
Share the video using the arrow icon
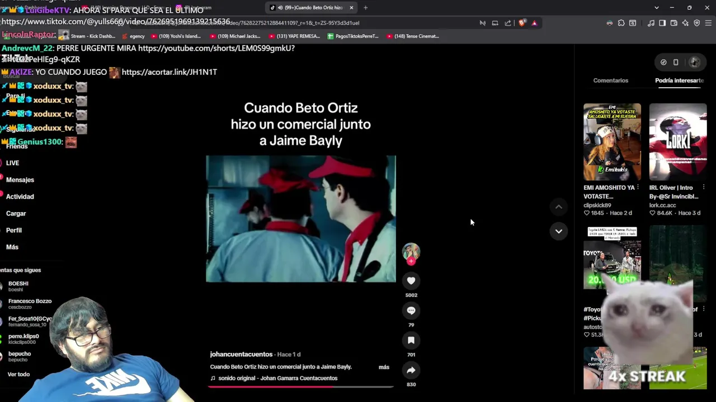[x=411, y=370]
